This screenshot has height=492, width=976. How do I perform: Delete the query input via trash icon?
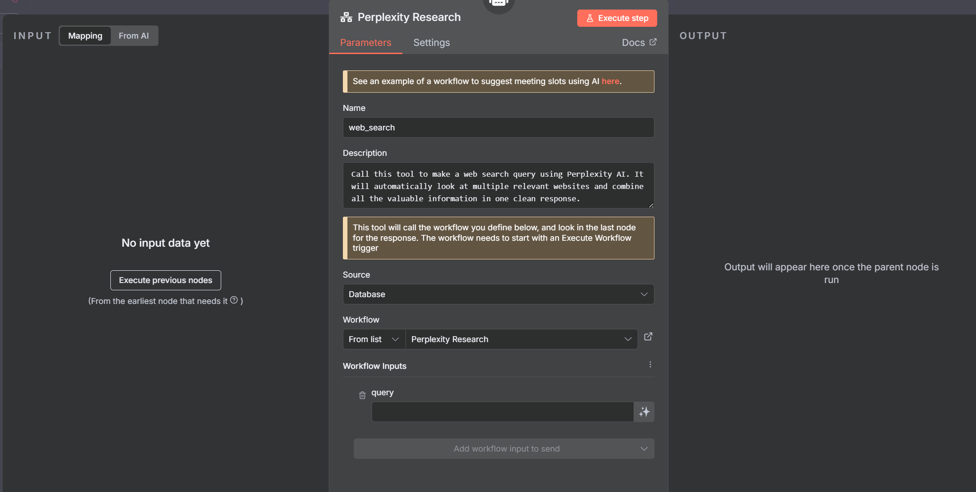(362, 395)
